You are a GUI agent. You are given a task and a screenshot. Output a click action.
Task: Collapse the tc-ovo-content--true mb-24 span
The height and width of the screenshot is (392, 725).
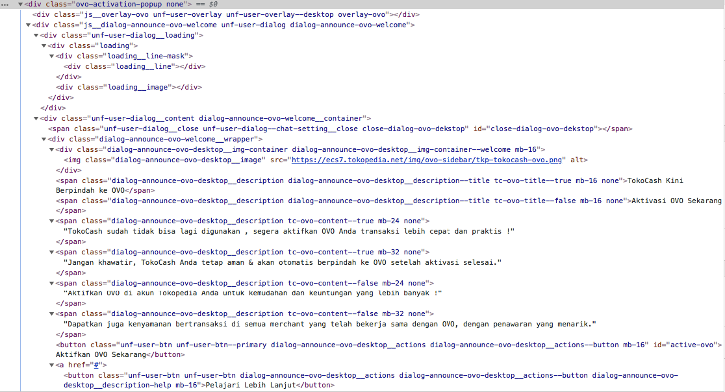[52, 221]
